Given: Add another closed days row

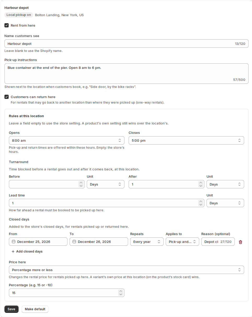Looking at the screenshot, I should tap(27, 252).
